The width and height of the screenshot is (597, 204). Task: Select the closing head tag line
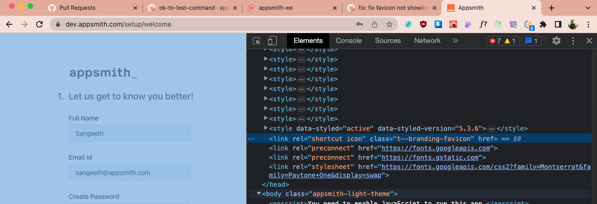point(275,184)
